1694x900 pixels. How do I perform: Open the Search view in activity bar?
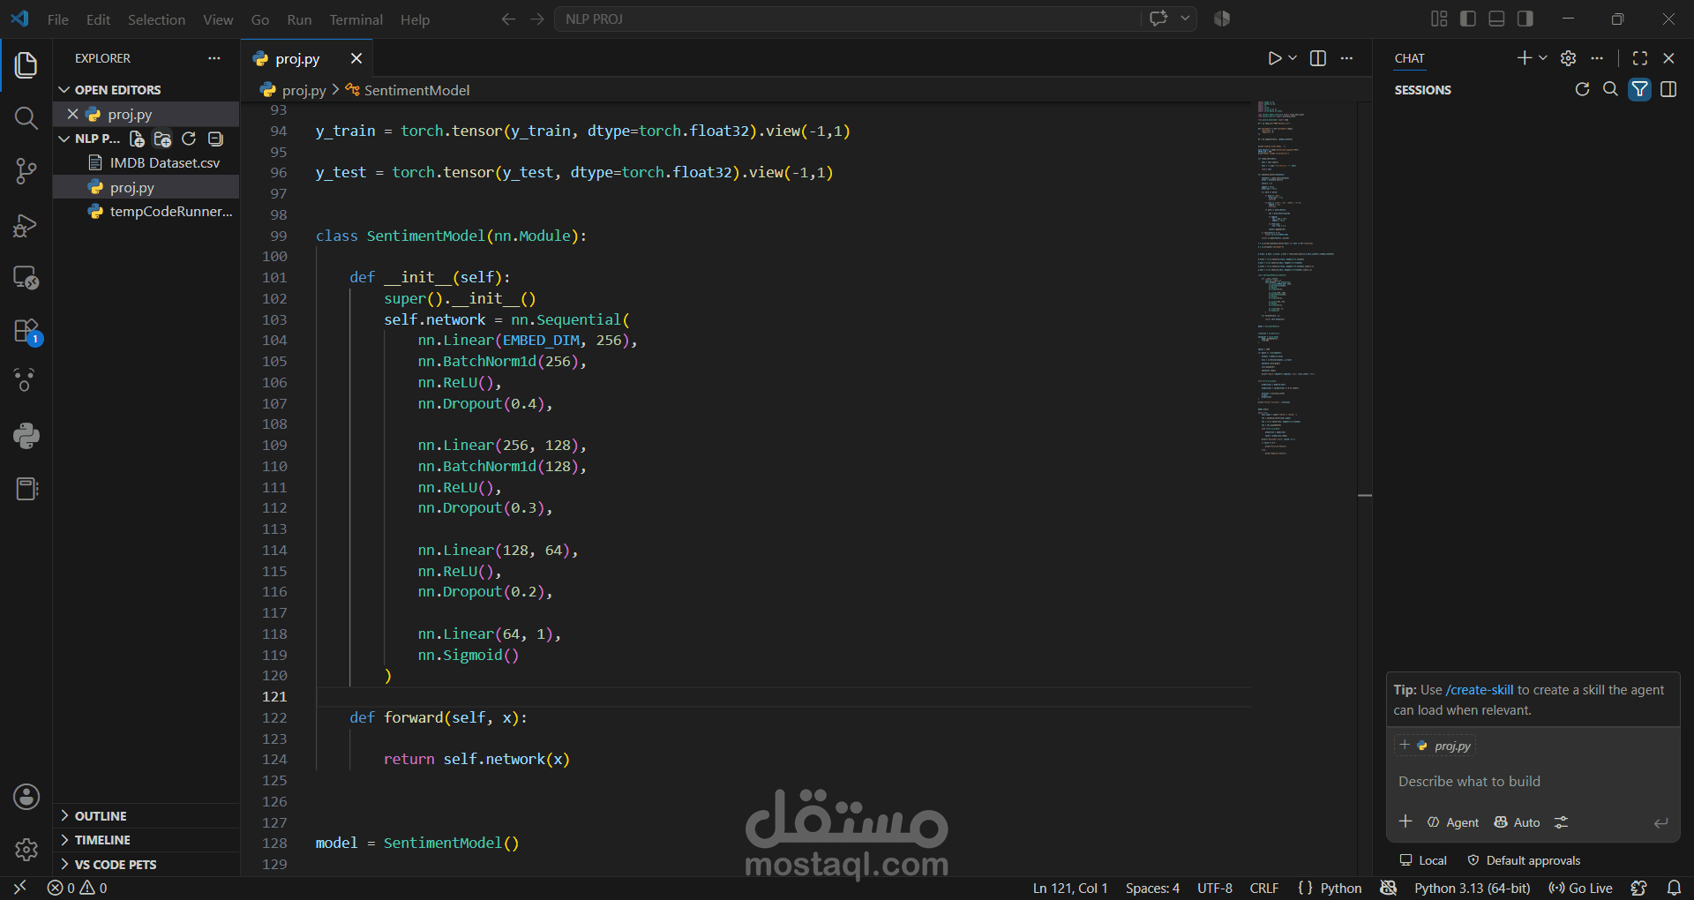point(26,117)
